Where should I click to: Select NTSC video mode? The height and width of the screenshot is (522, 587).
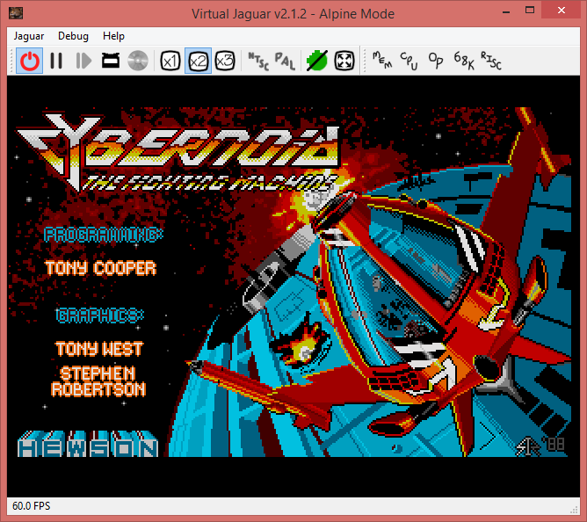(x=257, y=61)
